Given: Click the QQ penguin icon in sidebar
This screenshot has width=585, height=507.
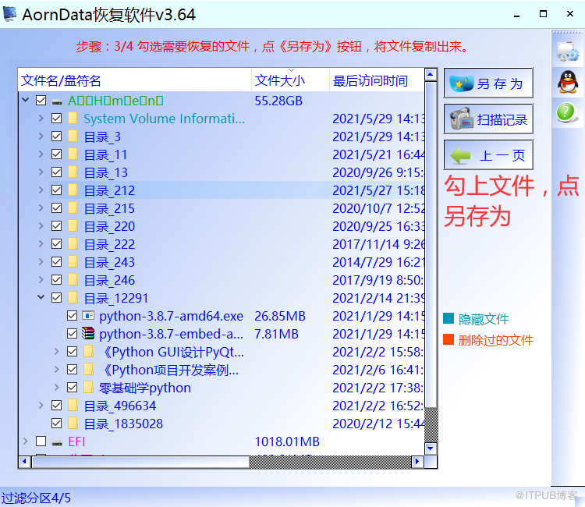Looking at the screenshot, I should (568, 82).
